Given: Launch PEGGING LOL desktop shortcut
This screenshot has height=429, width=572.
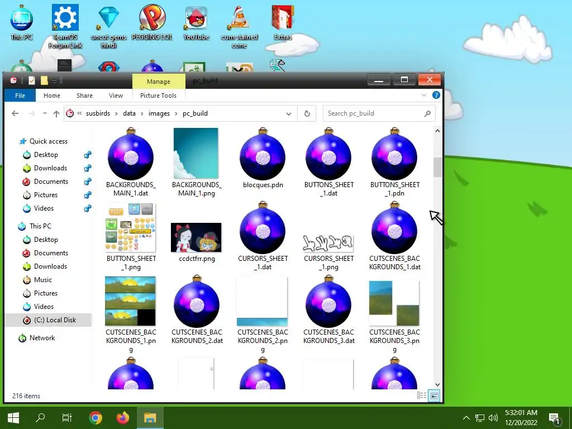Looking at the screenshot, I should [152, 22].
